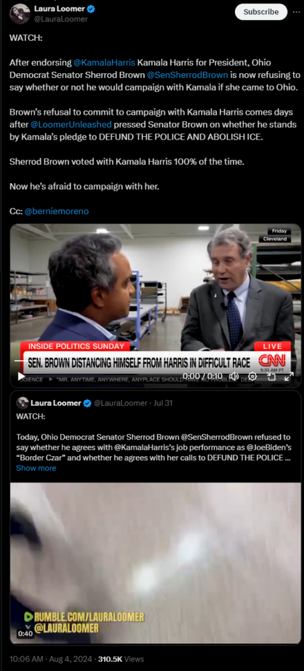The image size is (304, 671).
Task: Open the @LoomerUnleashed mention link
Action: [x=71, y=125]
